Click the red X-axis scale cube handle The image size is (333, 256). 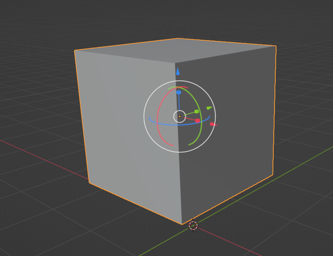click(x=197, y=120)
